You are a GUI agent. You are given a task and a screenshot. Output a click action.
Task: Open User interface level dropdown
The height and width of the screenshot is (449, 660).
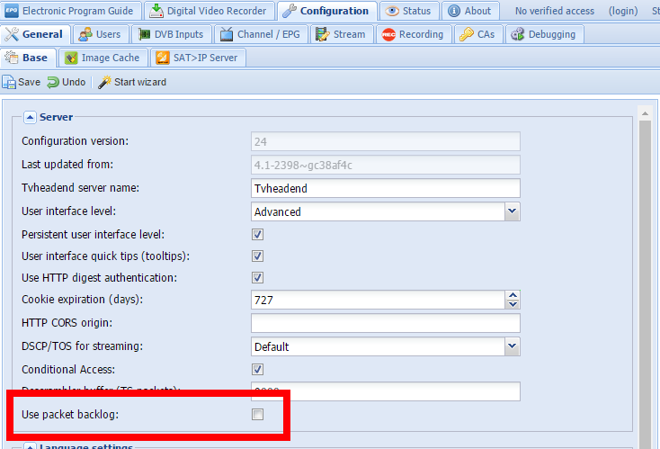[x=512, y=211]
